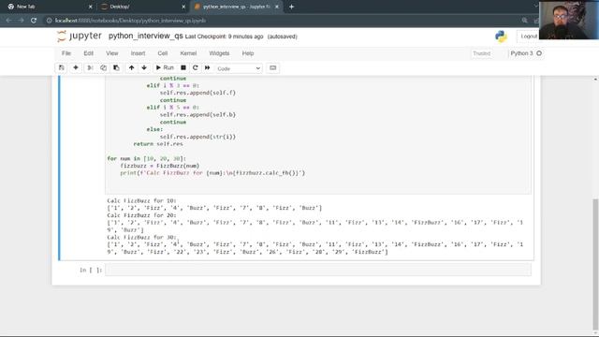Click the page vertical scrollbar thumb
This screenshot has width=599, height=337.
pos(595,264)
